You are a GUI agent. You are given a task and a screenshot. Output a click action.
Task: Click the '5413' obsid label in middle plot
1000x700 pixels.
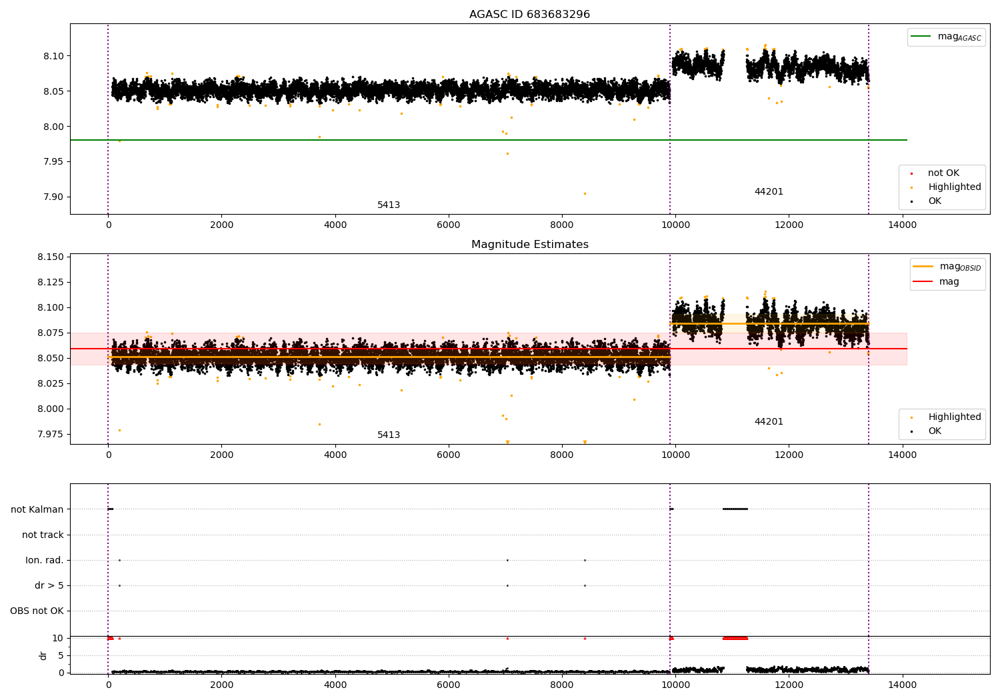pos(389,435)
